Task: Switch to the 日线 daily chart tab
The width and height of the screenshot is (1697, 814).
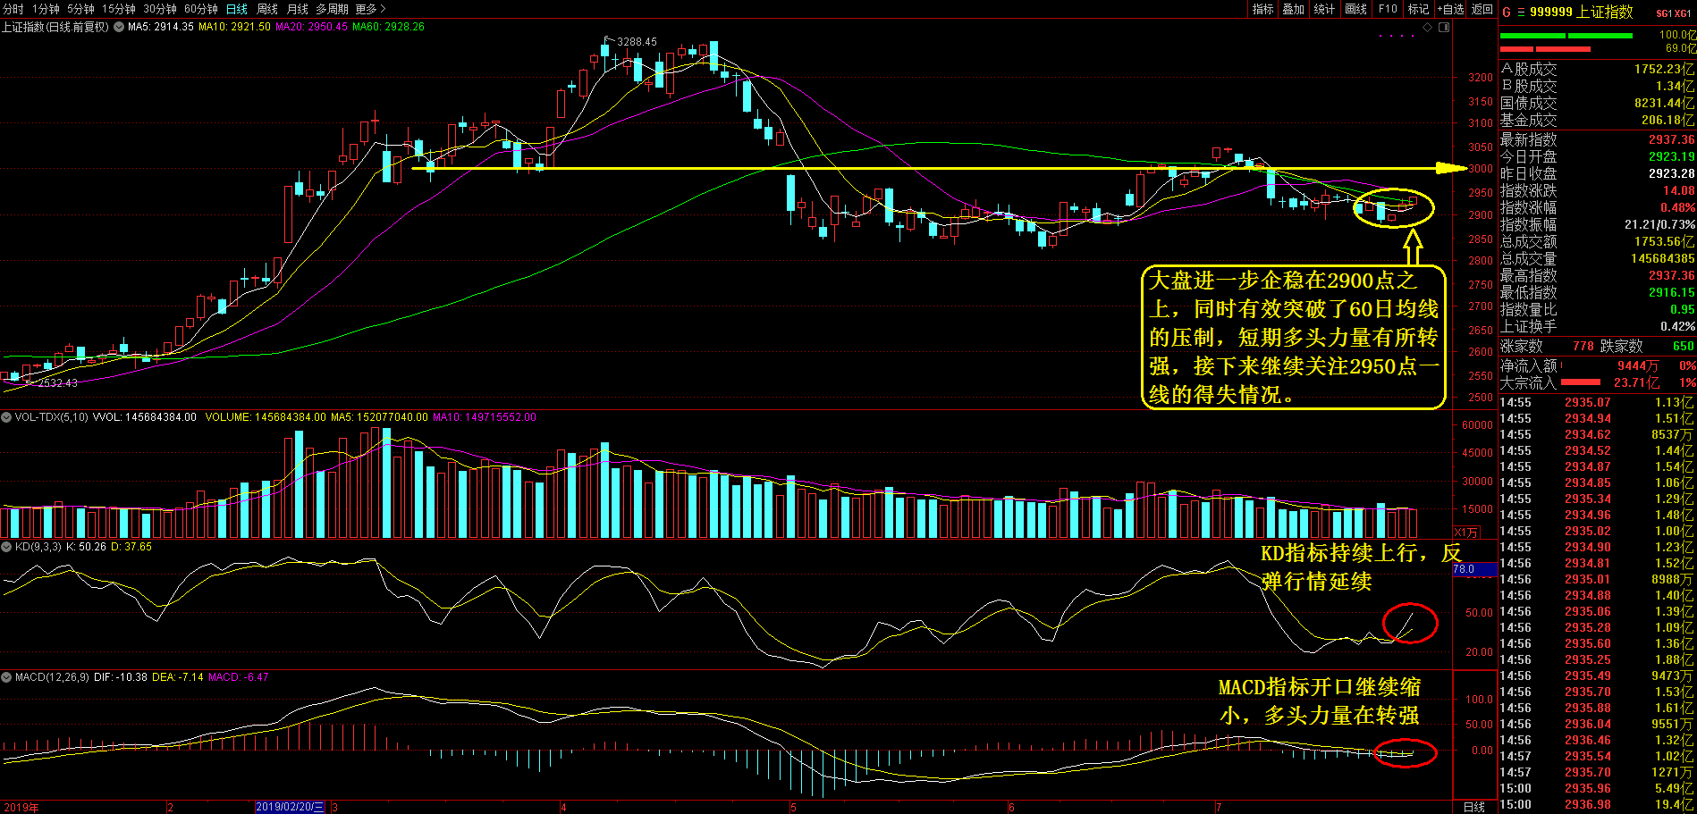Action: [237, 9]
